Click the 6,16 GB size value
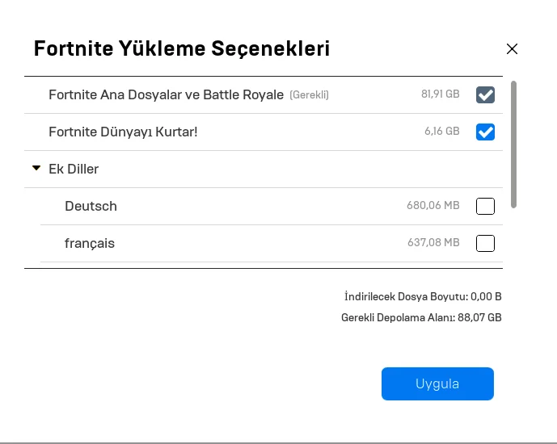557x444 pixels. tap(441, 132)
